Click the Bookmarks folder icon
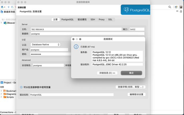Image resolution: width=184 pixels, height=115 pixels. tap(5, 91)
